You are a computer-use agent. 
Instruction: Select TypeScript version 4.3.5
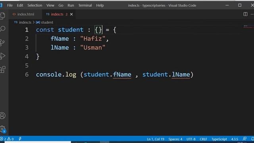pos(235,139)
